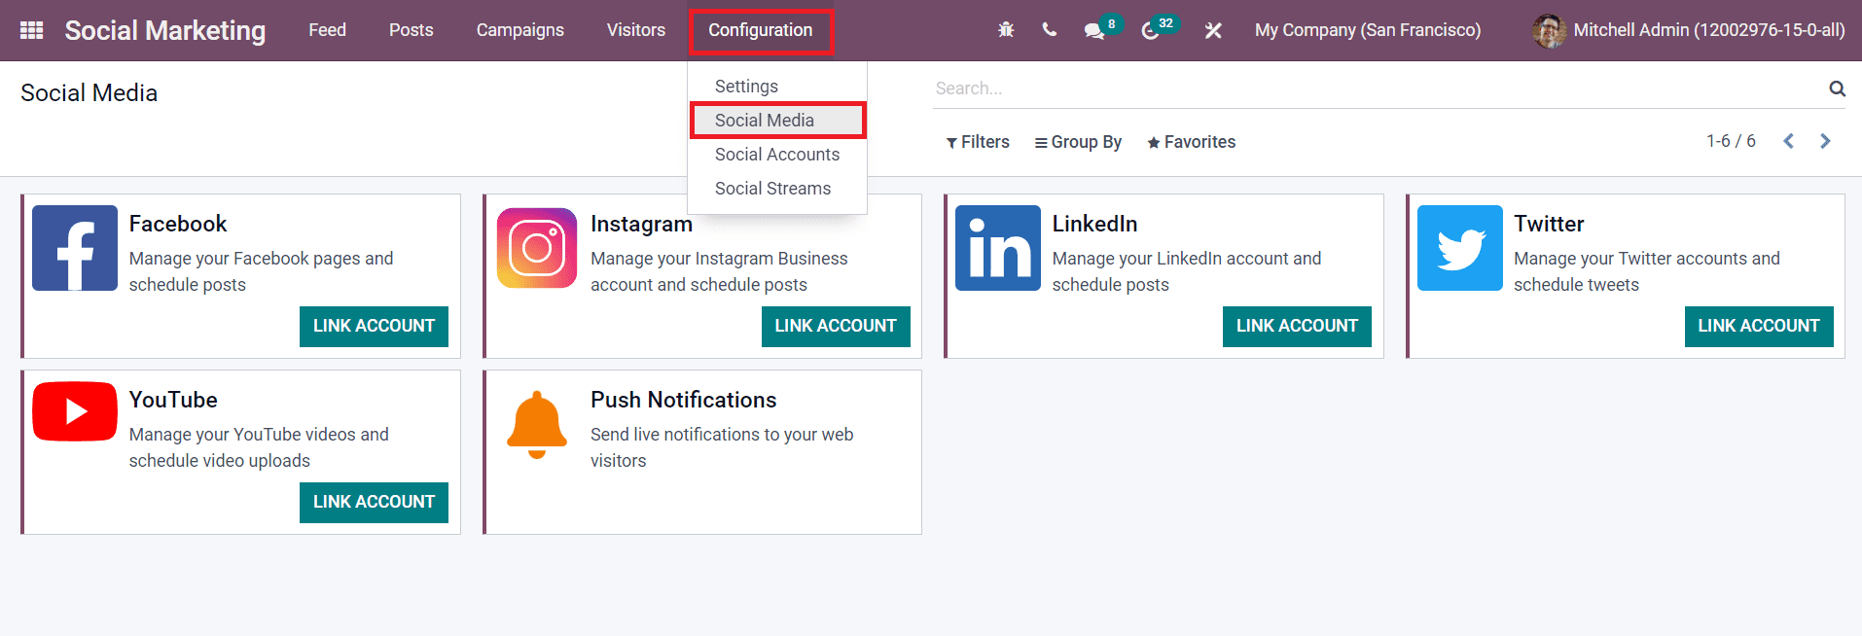Viewport: 1862px width, 636px height.
Task: Link an Instagram account
Action: coord(836,326)
